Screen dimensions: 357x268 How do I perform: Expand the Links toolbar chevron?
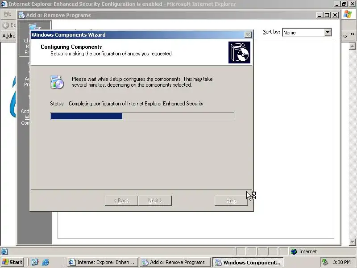point(353,34)
